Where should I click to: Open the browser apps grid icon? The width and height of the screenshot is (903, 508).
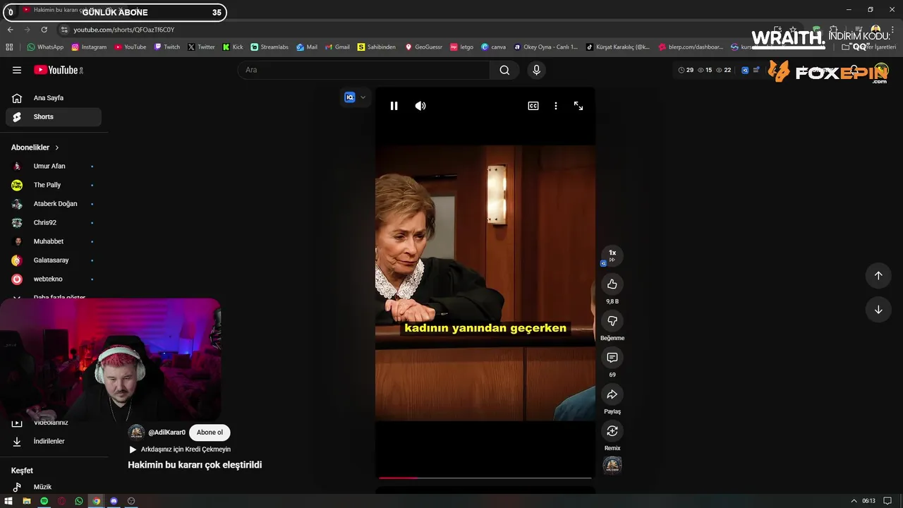9,47
